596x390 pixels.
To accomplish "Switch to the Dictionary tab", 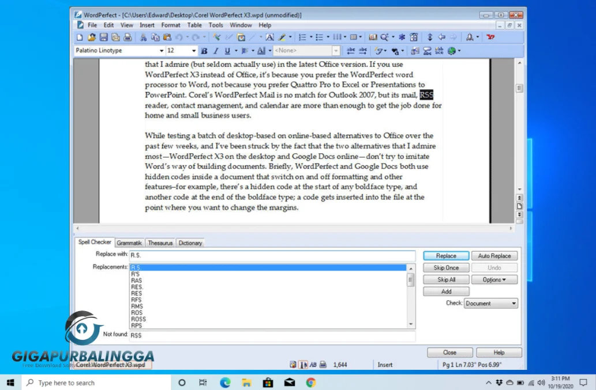I will click(190, 243).
